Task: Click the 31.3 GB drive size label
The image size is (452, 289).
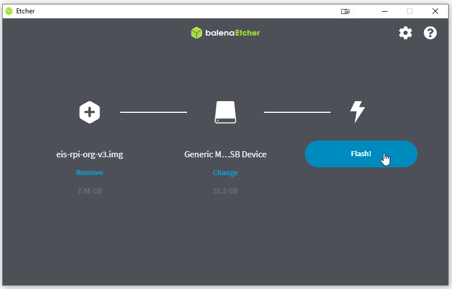Action: (225, 191)
